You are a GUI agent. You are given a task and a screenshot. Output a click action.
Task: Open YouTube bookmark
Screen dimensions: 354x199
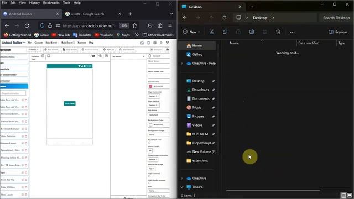[x=103, y=35]
